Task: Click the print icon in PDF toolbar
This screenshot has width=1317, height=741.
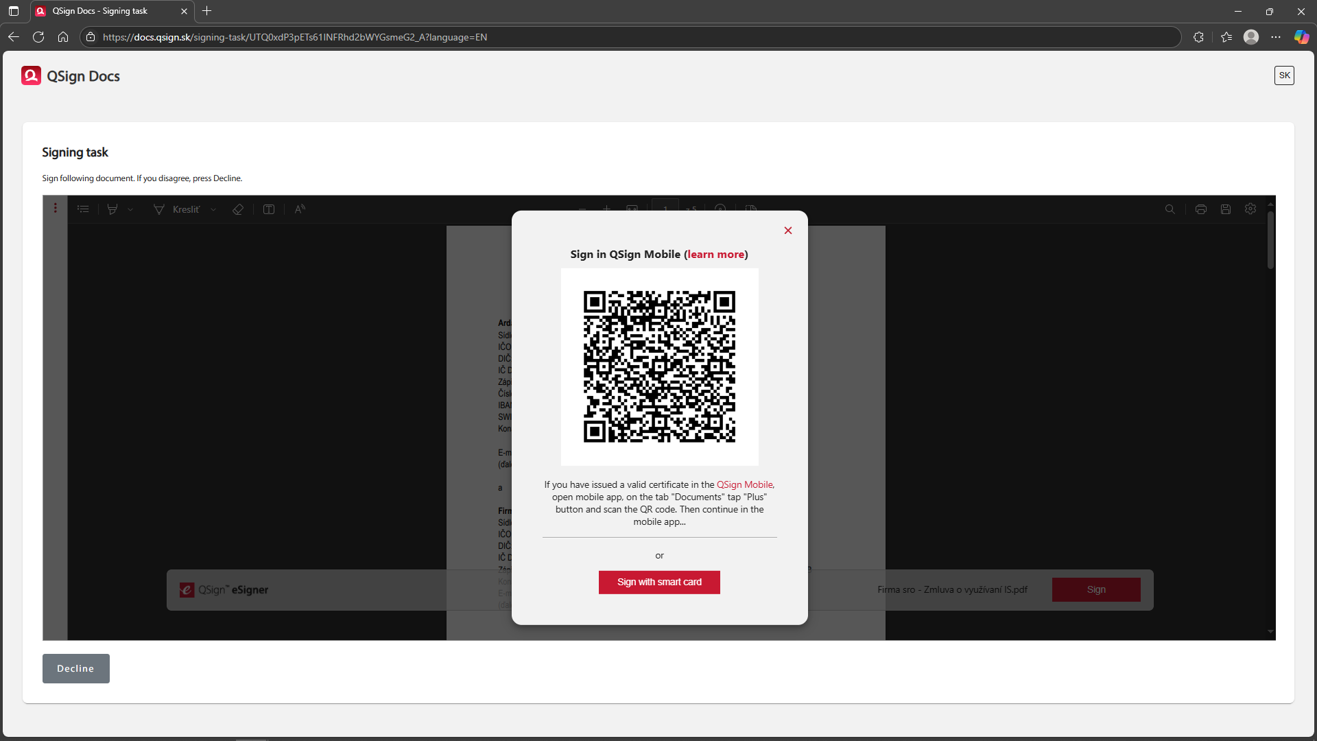Action: 1201,209
